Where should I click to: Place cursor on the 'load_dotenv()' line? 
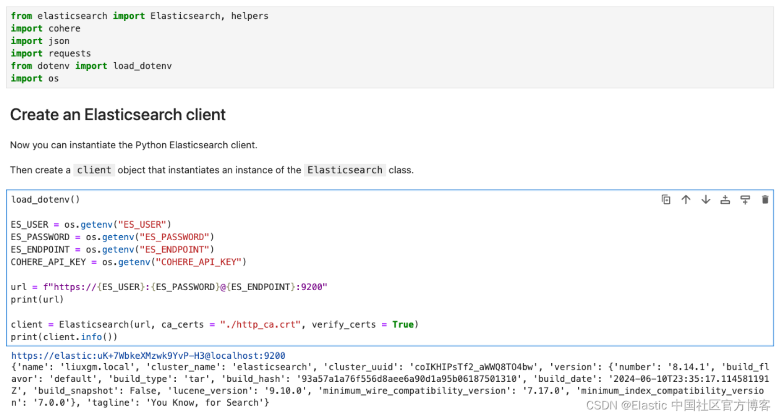tap(45, 199)
